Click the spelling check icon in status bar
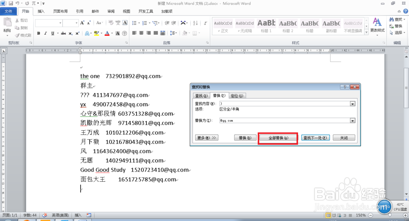 (45, 215)
